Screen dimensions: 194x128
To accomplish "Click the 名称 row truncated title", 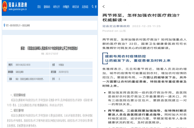I will [30, 79].
